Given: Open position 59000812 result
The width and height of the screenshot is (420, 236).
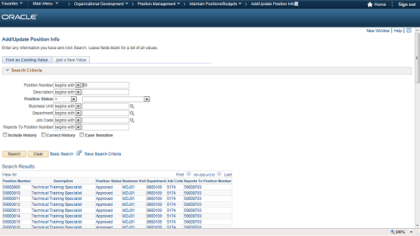Looking at the screenshot, I should pos(12,205).
